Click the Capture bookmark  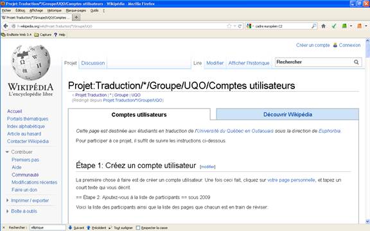tap(42, 35)
